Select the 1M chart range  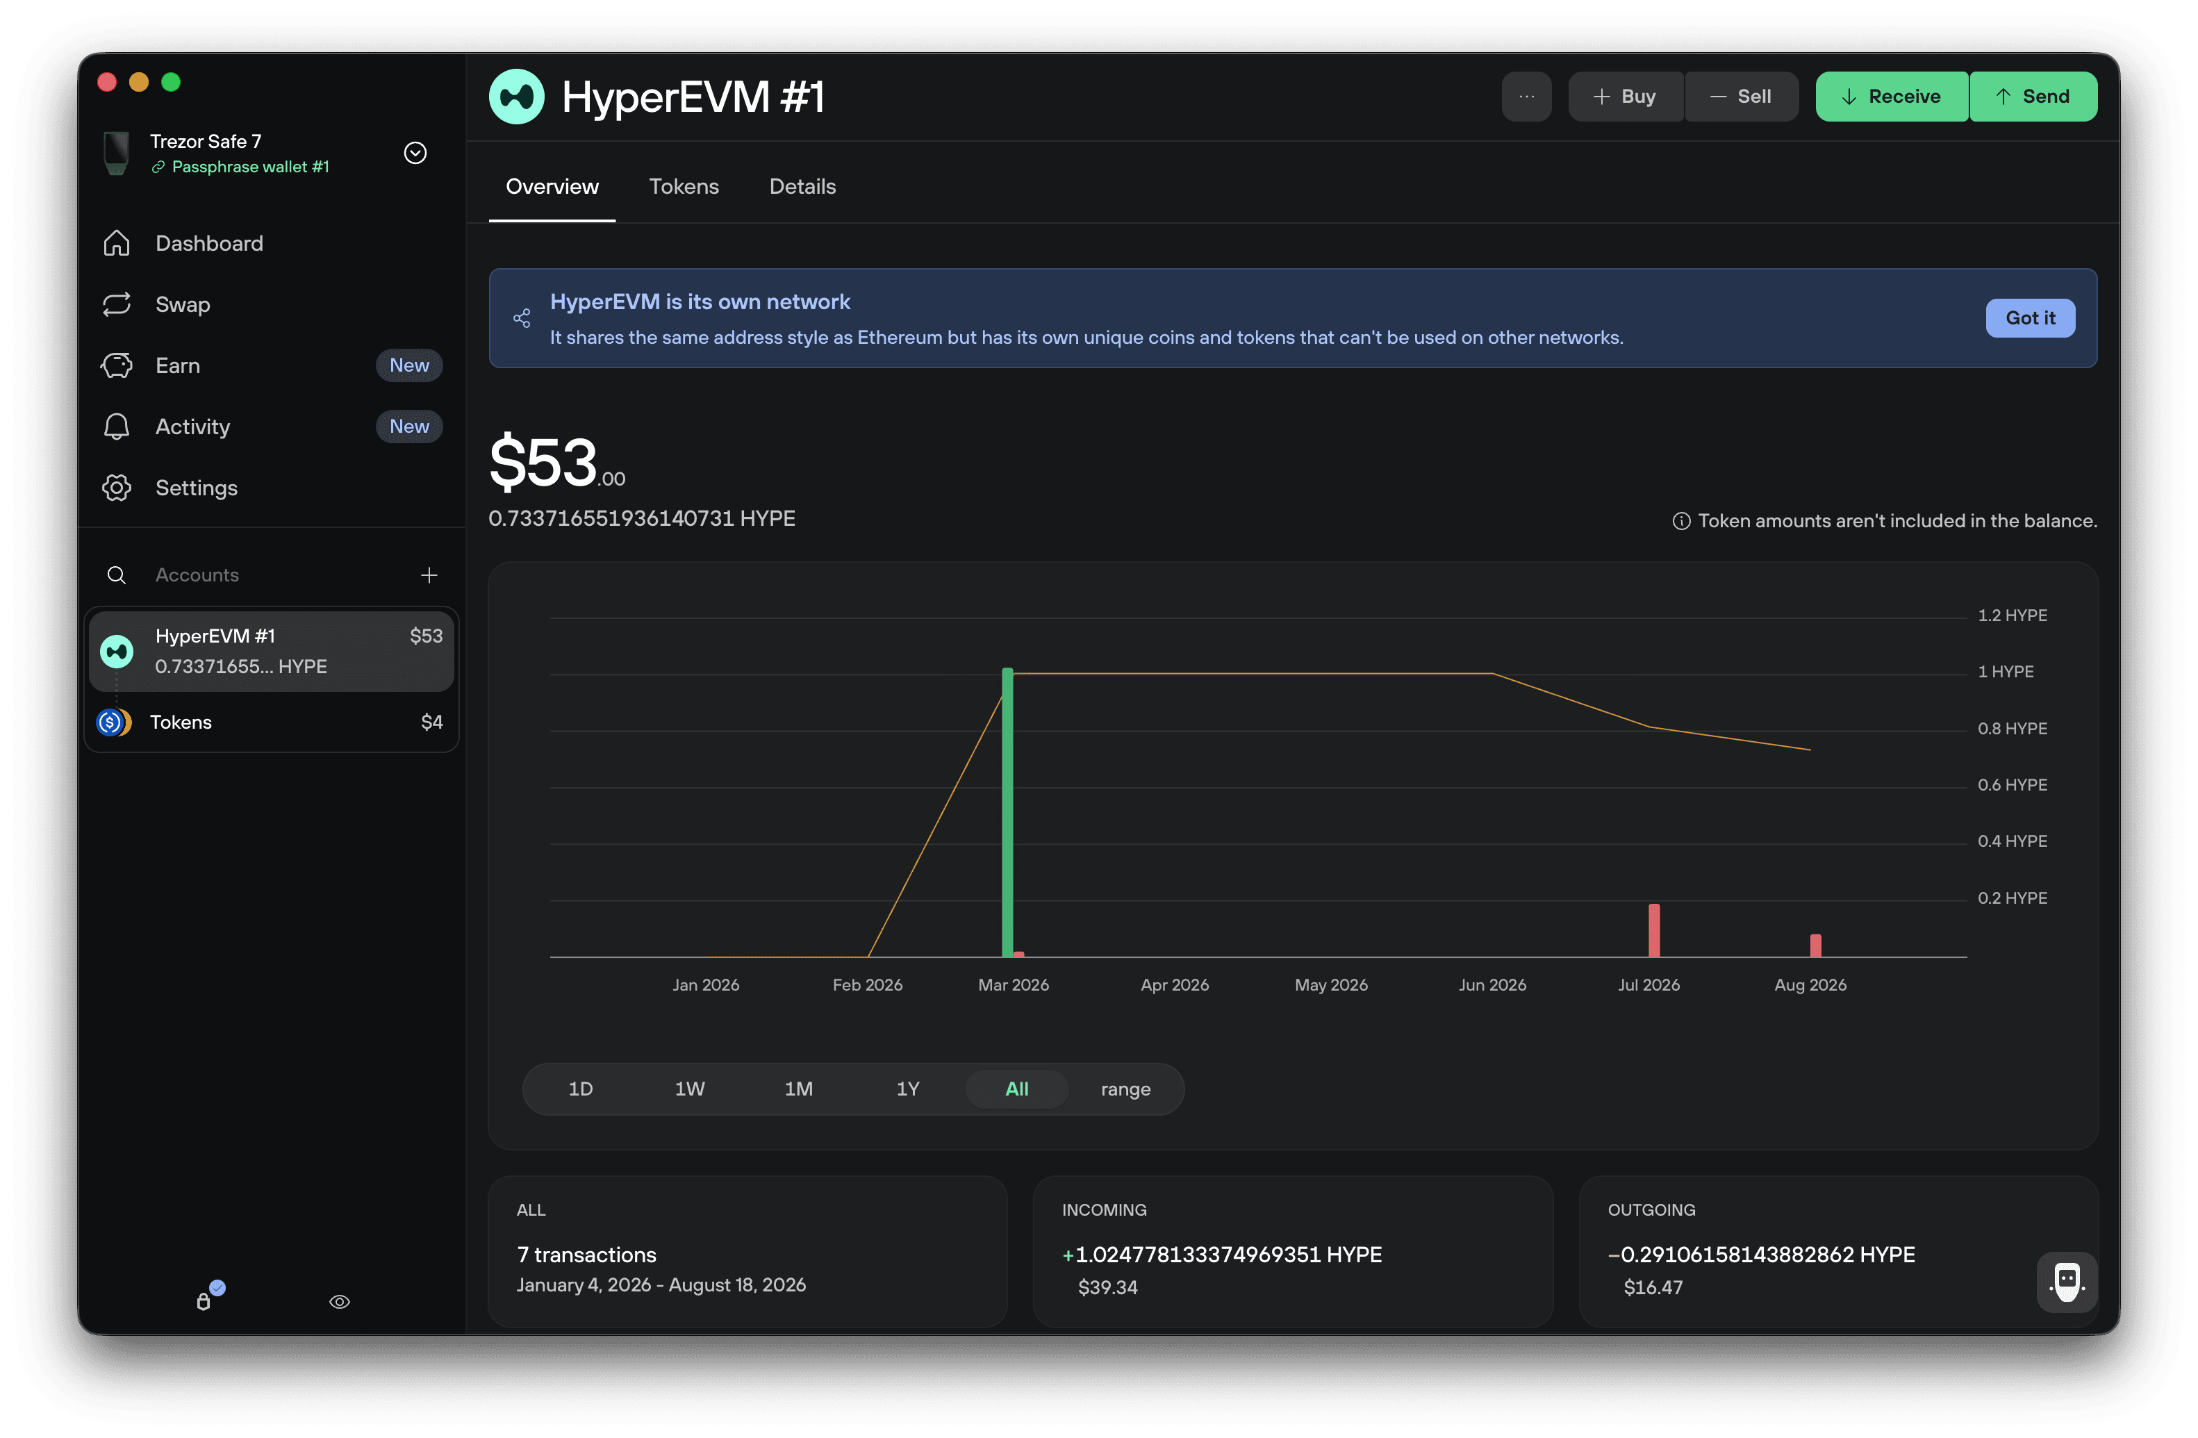(798, 1088)
